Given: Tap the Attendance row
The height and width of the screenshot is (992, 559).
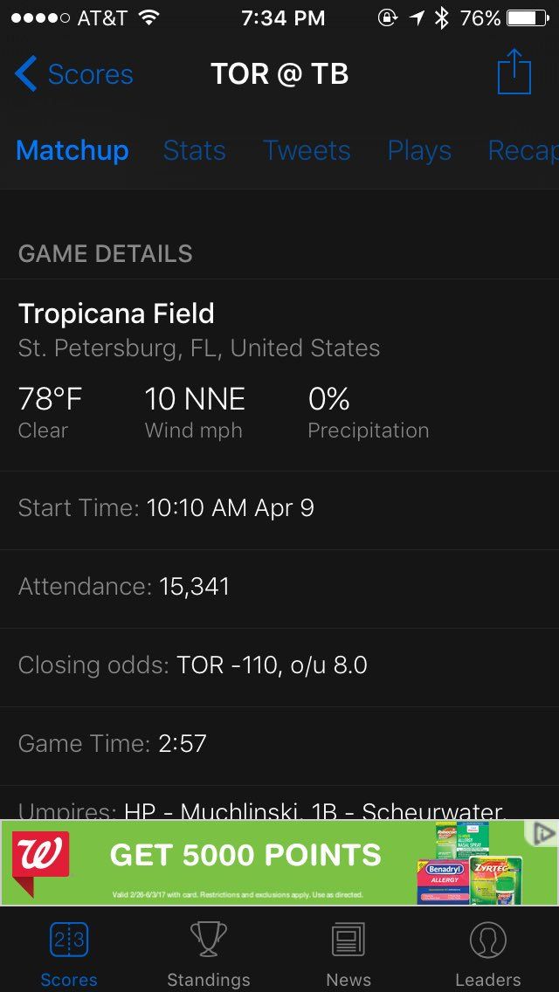Looking at the screenshot, I should tap(279, 589).
